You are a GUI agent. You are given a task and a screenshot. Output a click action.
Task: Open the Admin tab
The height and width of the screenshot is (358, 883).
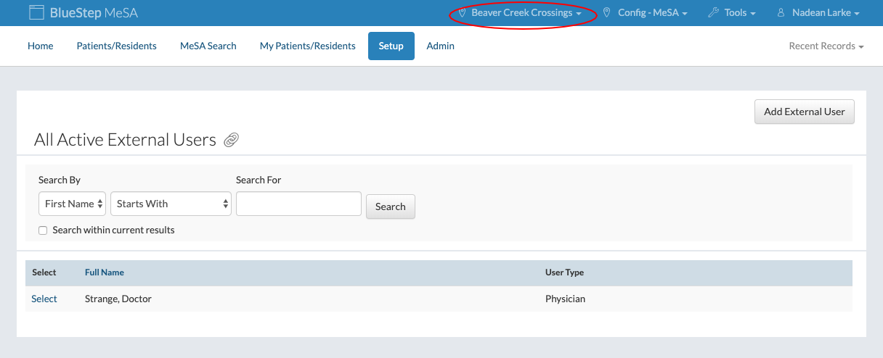coord(440,46)
